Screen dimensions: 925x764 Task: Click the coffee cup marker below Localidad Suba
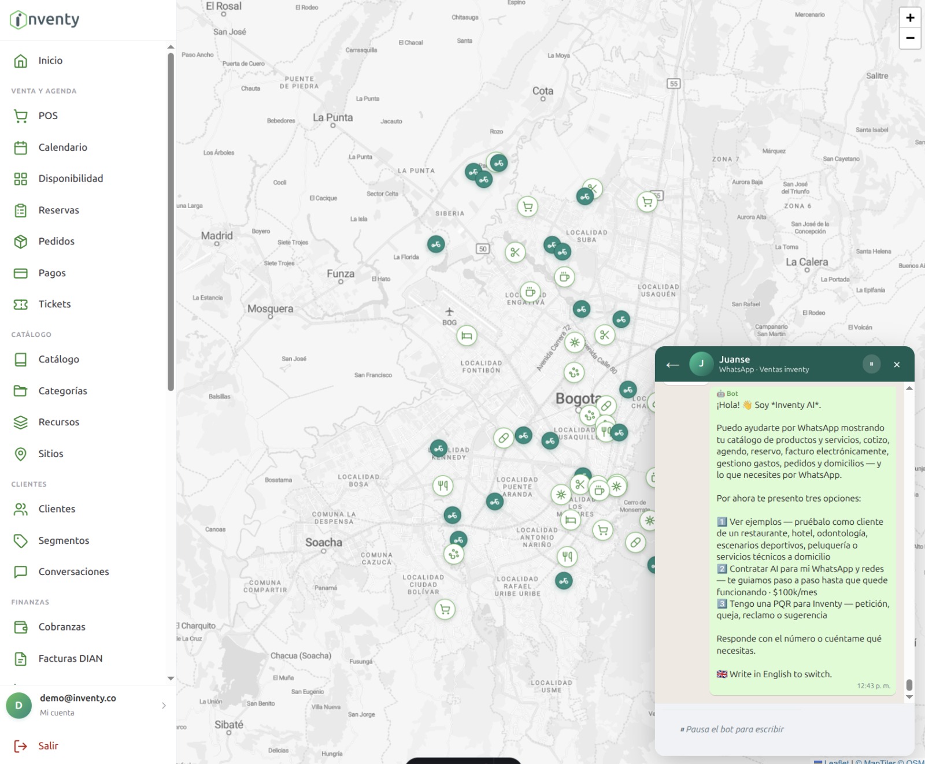564,277
